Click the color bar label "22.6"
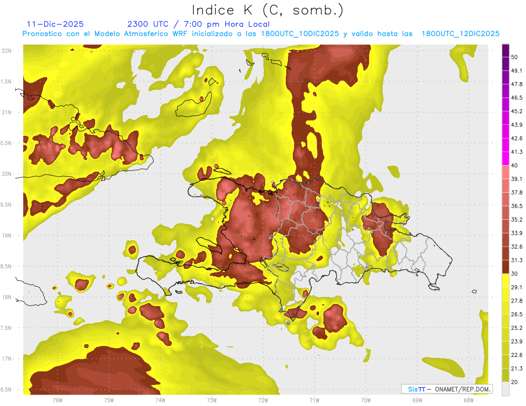The image size is (526, 406). [x=517, y=355]
